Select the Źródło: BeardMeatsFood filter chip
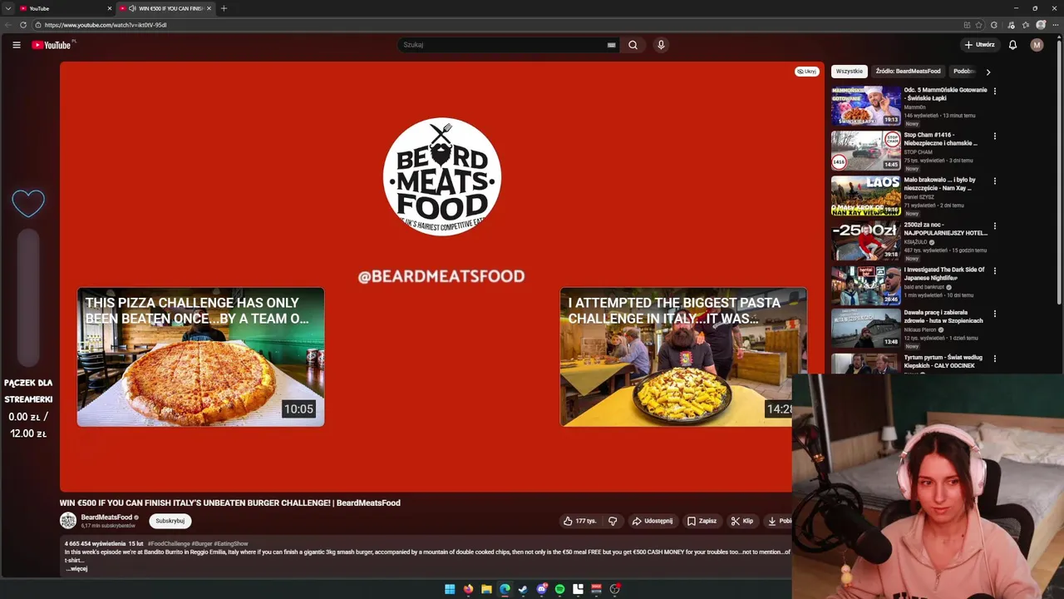This screenshot has height=599, width=1064. (x=908, y=72)
